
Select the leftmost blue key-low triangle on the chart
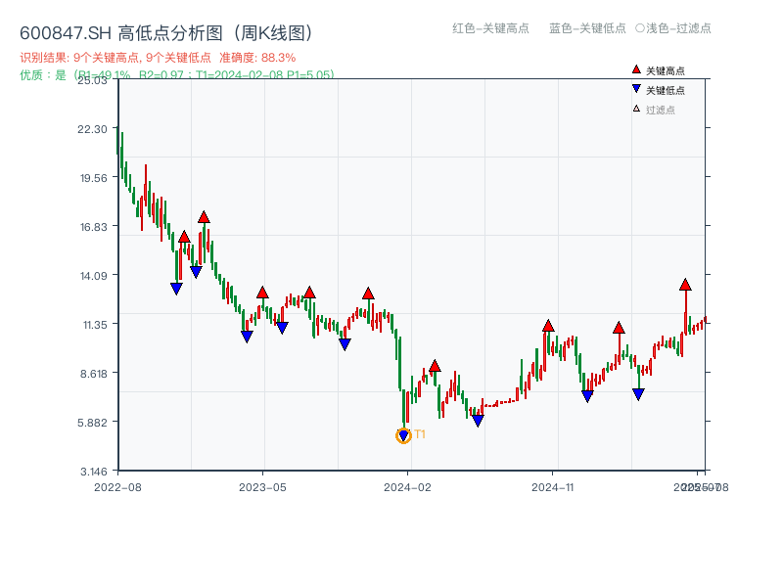point(176,289)
